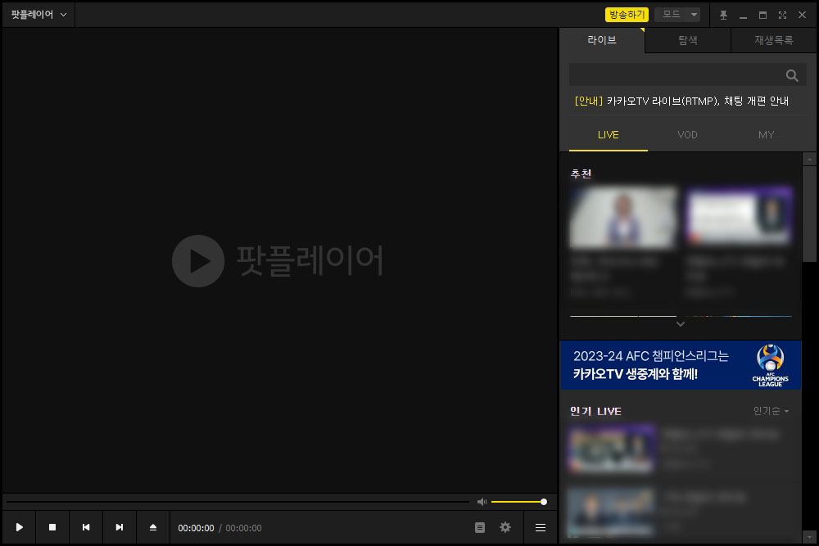The image size is (819, 546).
Task: Click the 추천 section heading
Action: [581, 174]
